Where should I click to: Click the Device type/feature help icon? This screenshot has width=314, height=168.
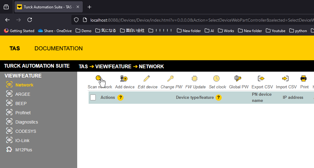219,98
